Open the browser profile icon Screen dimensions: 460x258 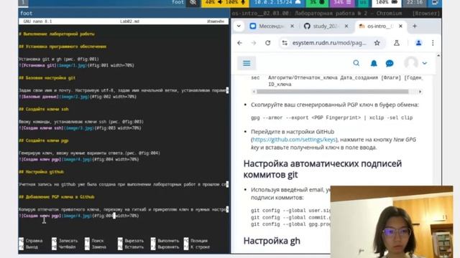click(418, 43)
